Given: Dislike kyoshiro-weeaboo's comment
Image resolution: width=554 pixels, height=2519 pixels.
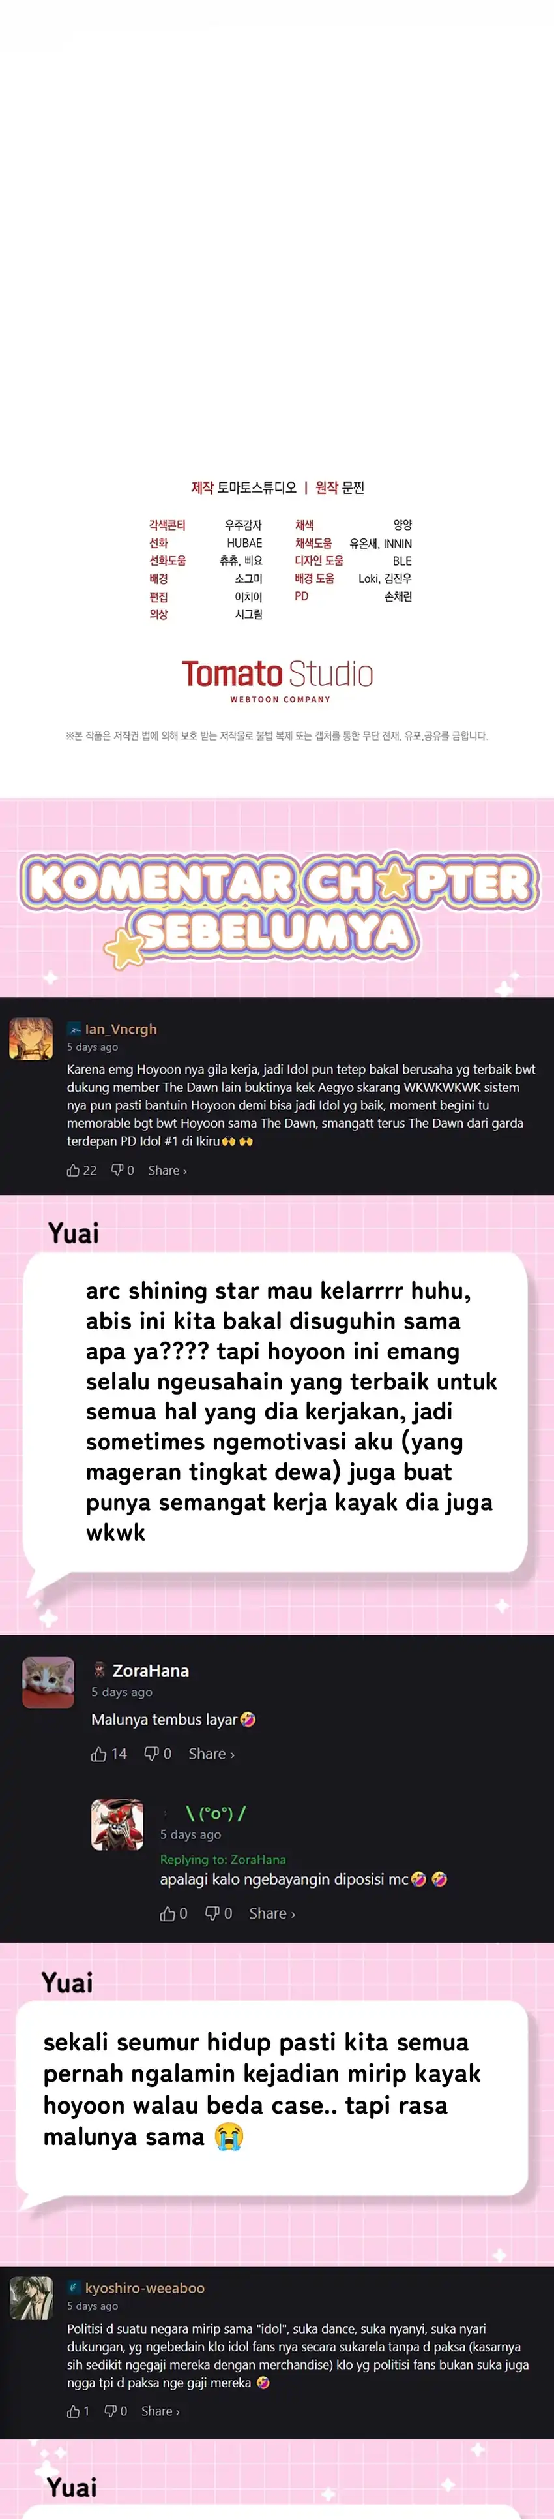Looking at the screenshot, I should click(x=116, y=2411).
